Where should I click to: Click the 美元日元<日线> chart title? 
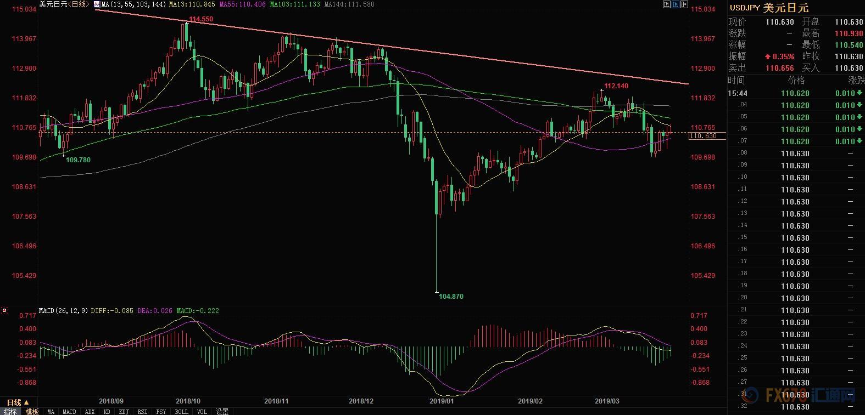click(64, 4)
